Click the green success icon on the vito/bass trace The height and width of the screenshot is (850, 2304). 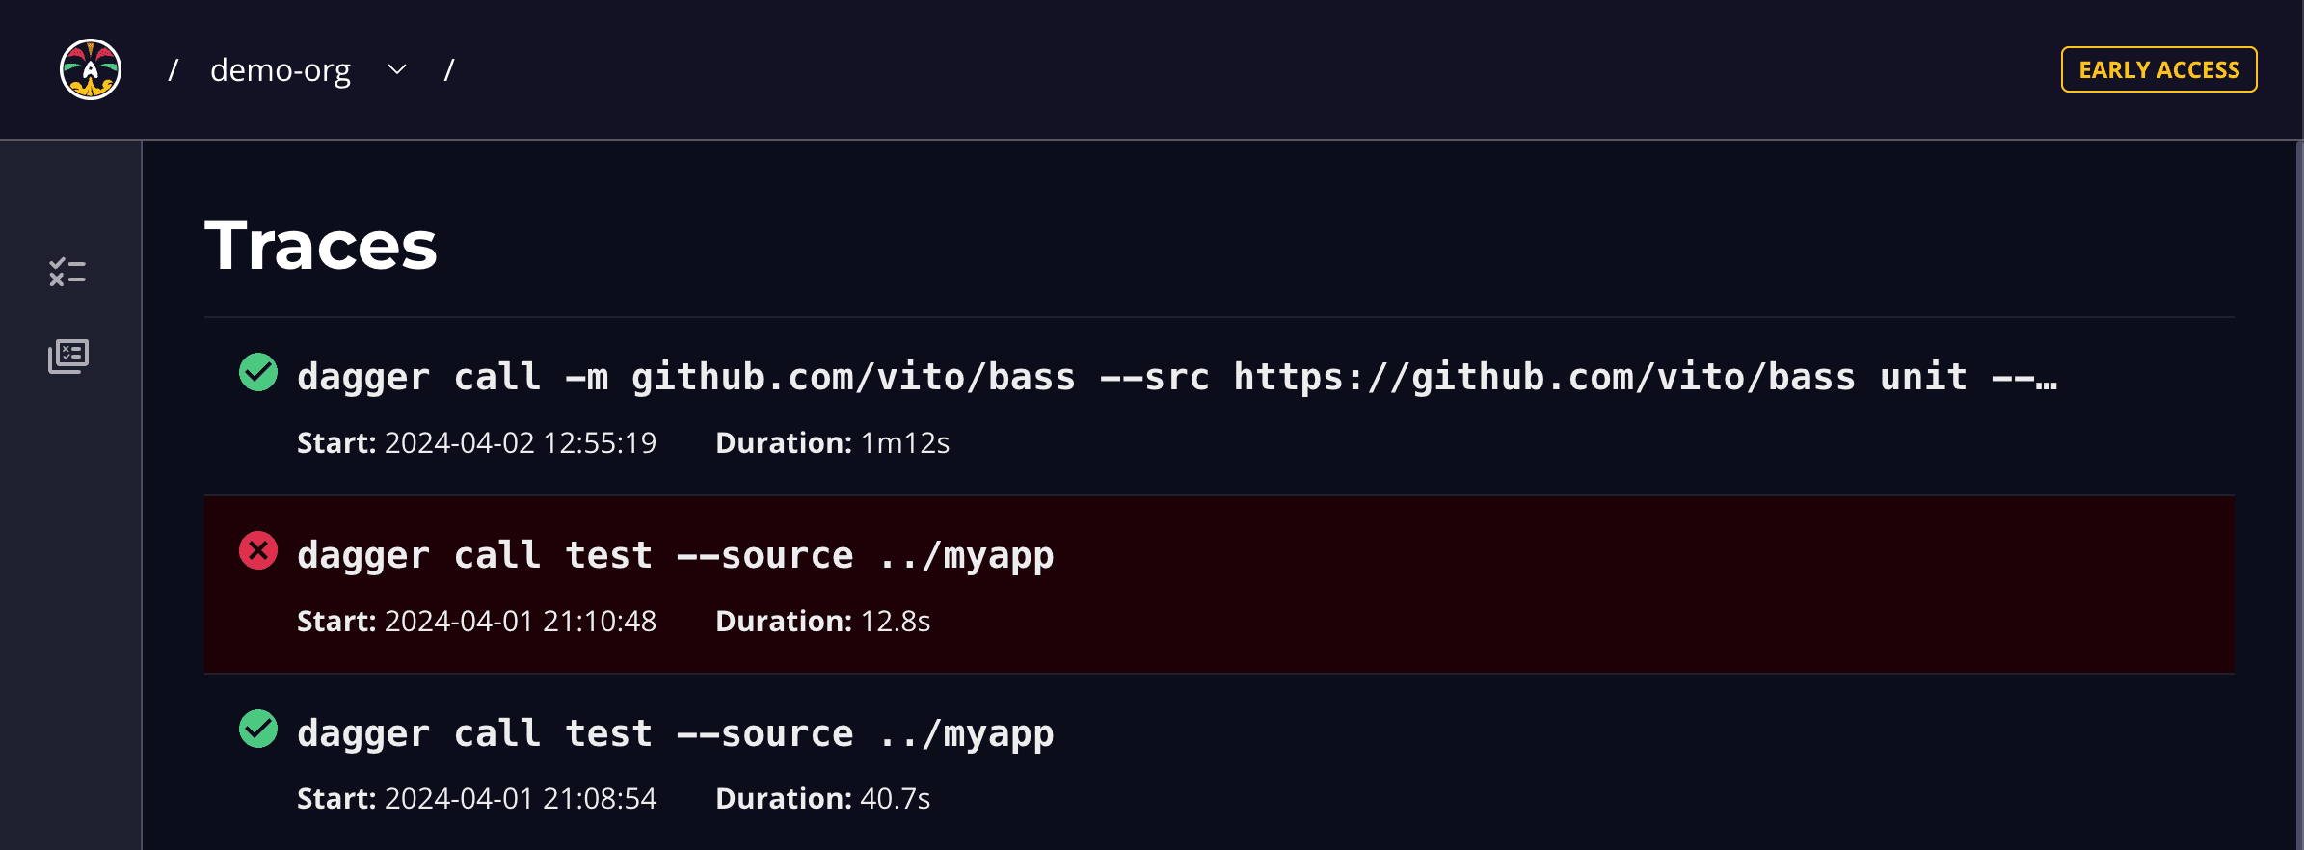pyautogui.click(x=258, y=373)
